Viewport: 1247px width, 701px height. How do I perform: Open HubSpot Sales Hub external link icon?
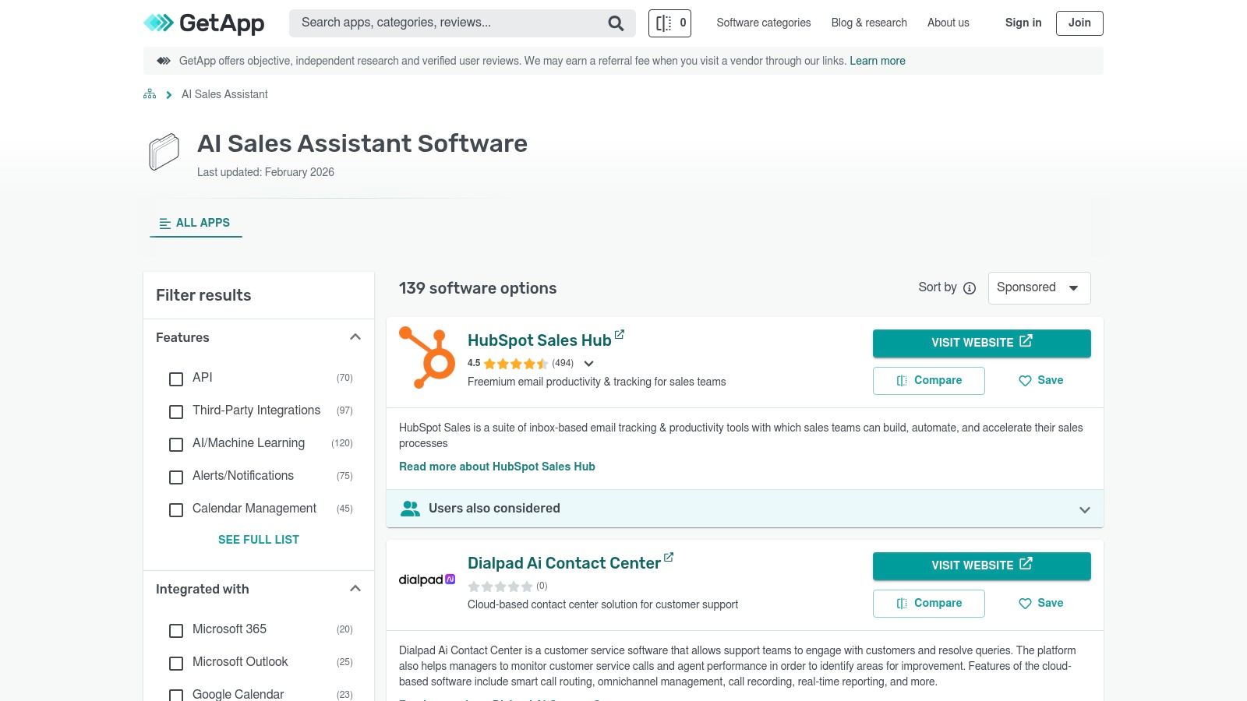coord(619,334)
